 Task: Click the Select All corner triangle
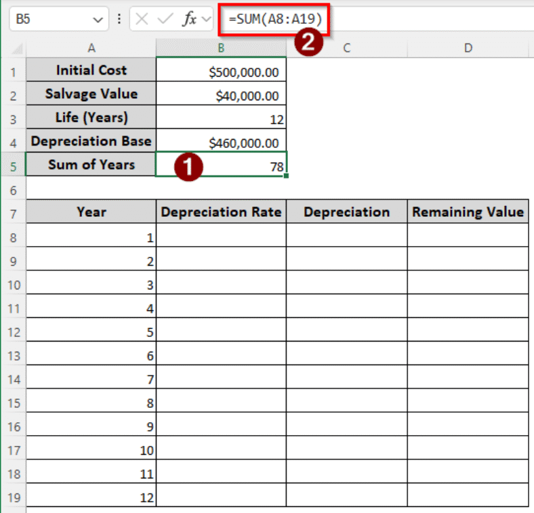[x=17, y=49]
